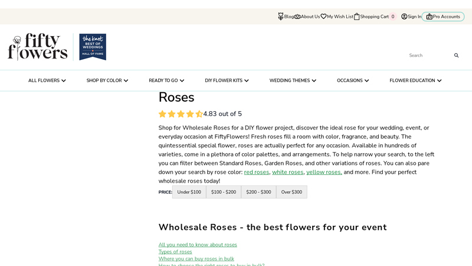472x266 pixels.
Task: Expand the Wedding Themes menu
Action: (293, 80)
